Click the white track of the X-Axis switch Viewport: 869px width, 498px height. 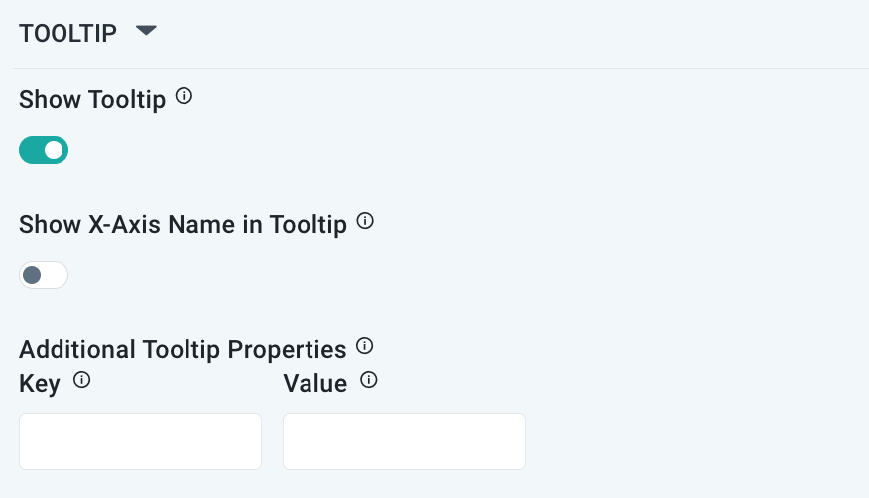click(56, 275)
